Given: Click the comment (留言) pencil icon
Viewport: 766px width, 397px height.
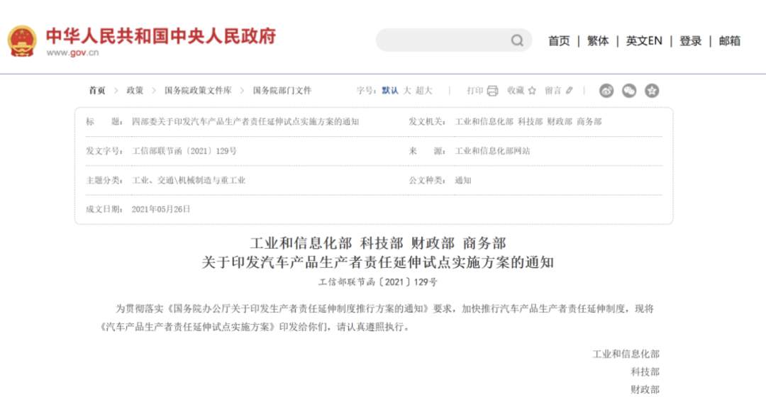Looking at the screenshot, I should click(570, 91).
